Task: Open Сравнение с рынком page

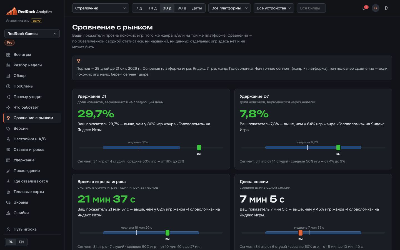Action: [32, 118]
